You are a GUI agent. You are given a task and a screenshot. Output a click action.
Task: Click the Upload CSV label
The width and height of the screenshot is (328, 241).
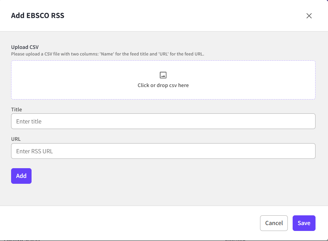(x=25, y=47)
